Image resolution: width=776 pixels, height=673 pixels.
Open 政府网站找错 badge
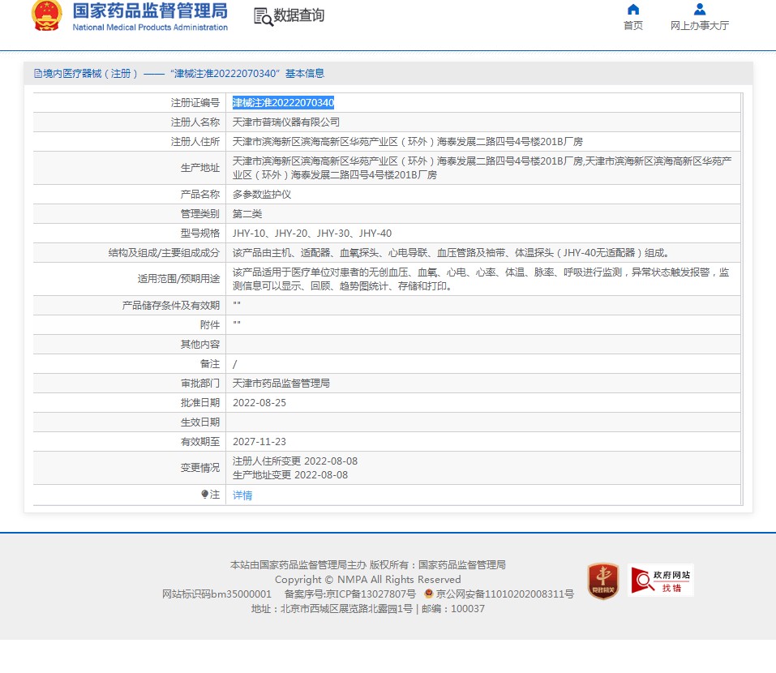pyautogui.click(x=660, y=580)
